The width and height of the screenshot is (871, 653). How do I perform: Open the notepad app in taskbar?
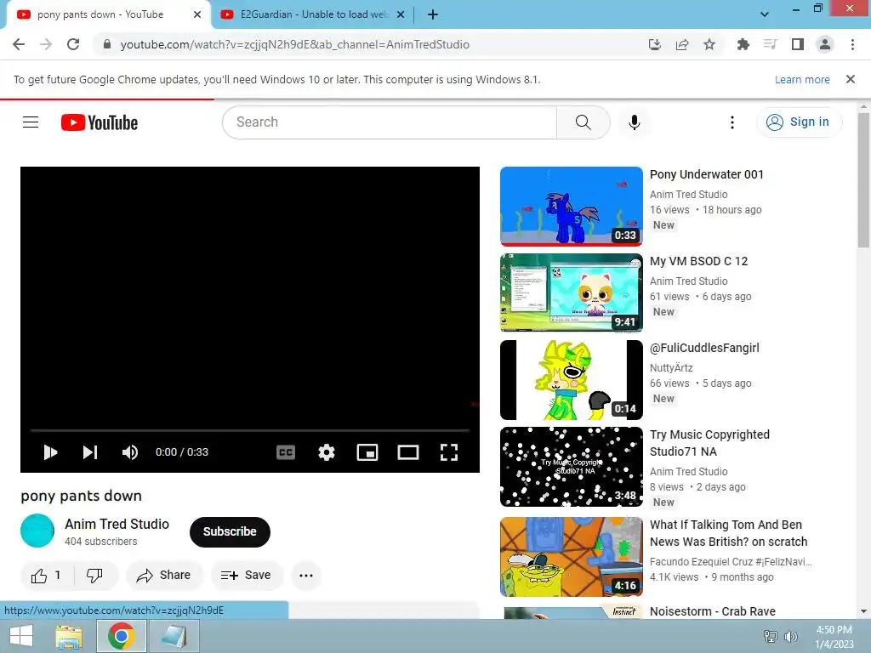click(174, 636)
